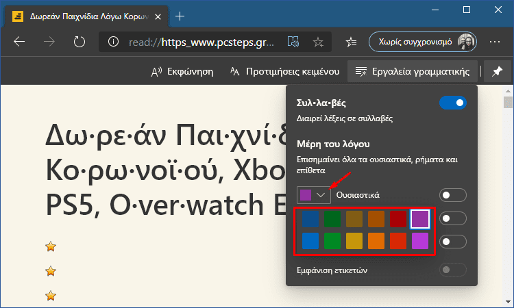514x308 pixels.
Task: Click the first star rating icon
Action: pos(51,246)
